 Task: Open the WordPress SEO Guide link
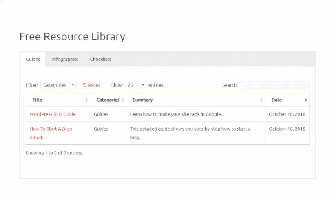[53, 114]
